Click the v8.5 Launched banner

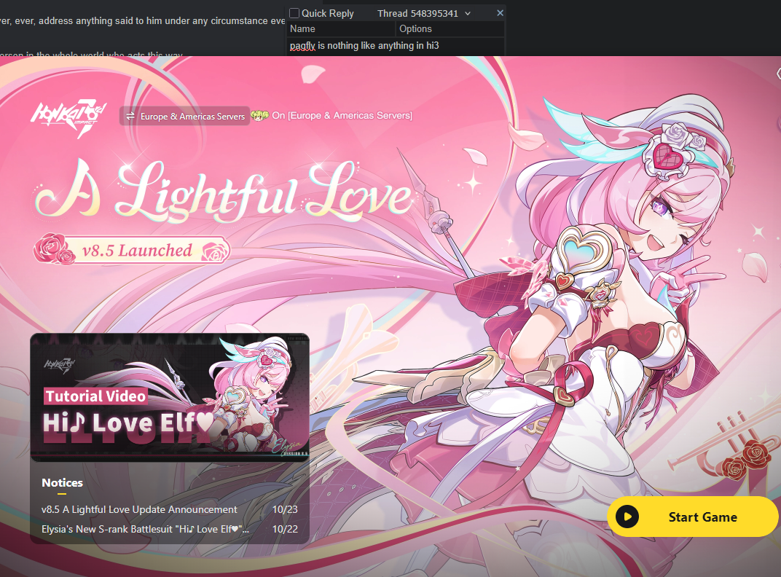tap(132, 250)
